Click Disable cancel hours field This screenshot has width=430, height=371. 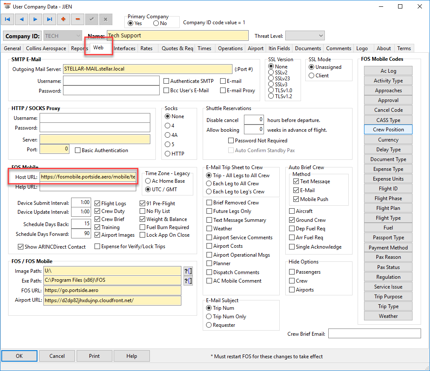[x=254, y=120]
